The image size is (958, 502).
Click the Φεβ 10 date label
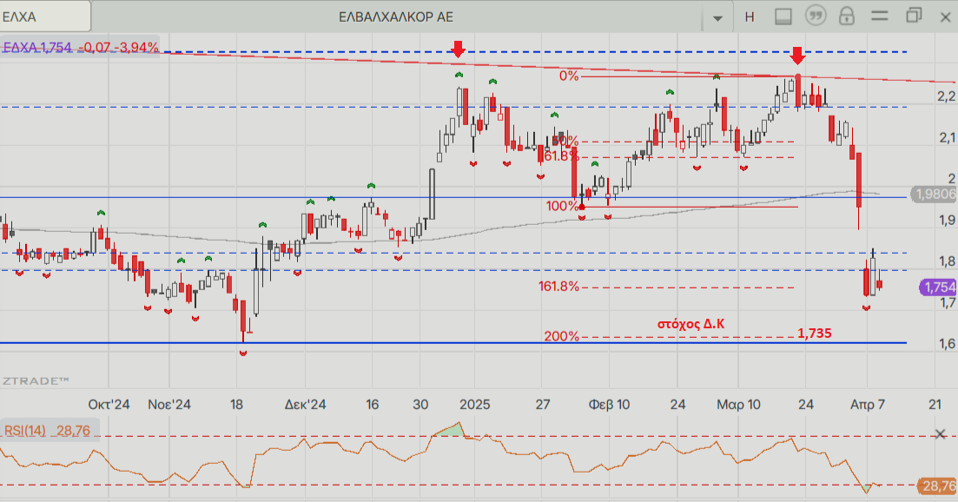coord(609,404)
